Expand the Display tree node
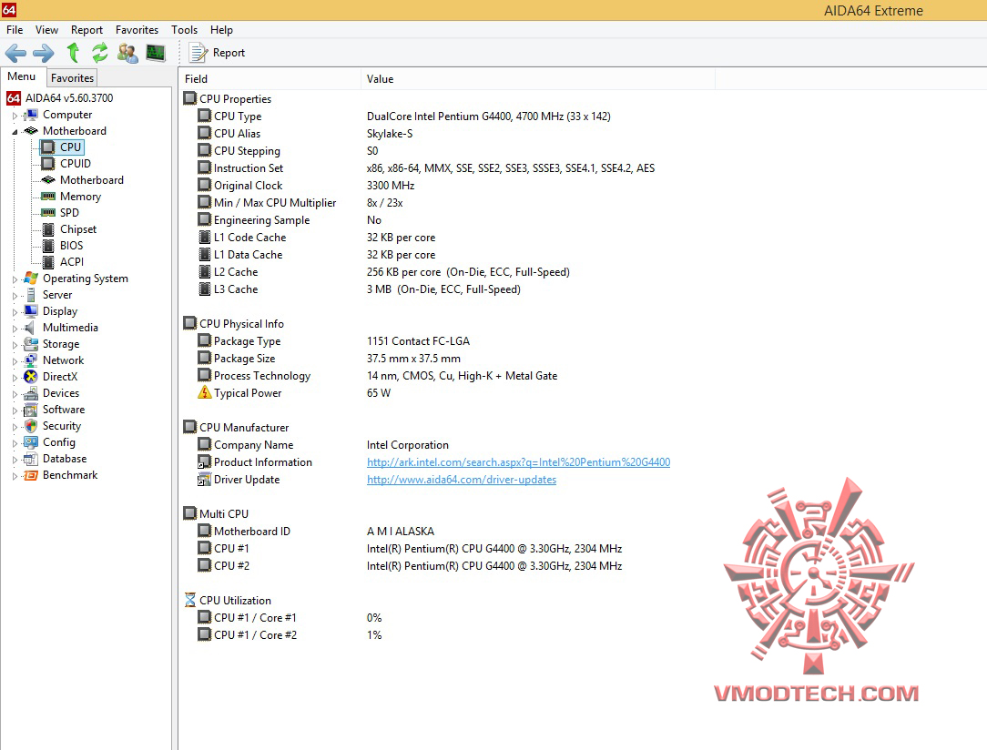 point(15,311)
